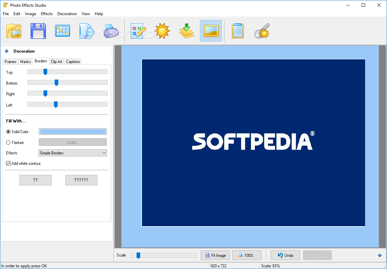Minimize the Photo Effects Studio window
Screen dimensions: 387x269
348,5
